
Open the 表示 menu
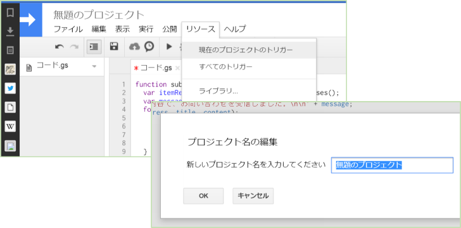[x=122, y=29]
